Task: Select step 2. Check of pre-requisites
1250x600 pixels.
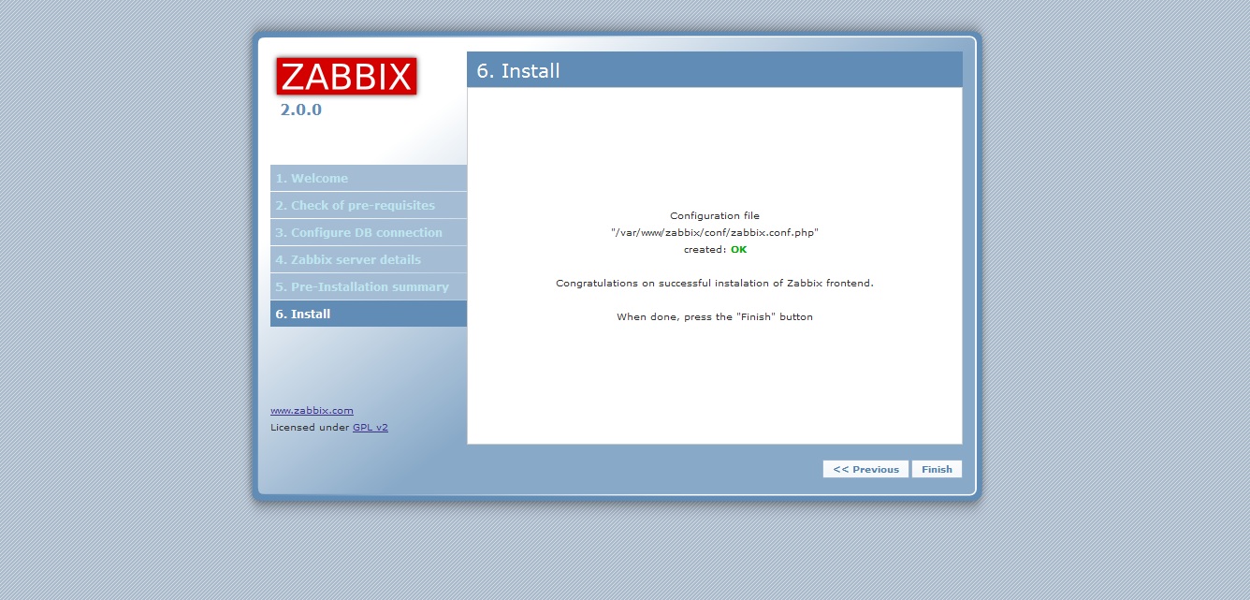Action: (x=369, y=205)
